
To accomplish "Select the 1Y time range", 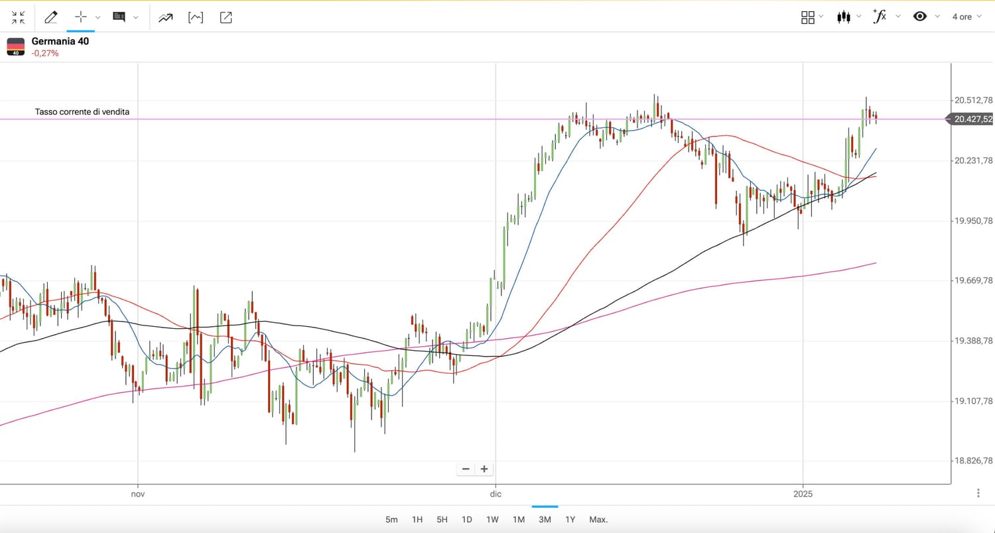I will pyautogui.click(x=570, y=520).
